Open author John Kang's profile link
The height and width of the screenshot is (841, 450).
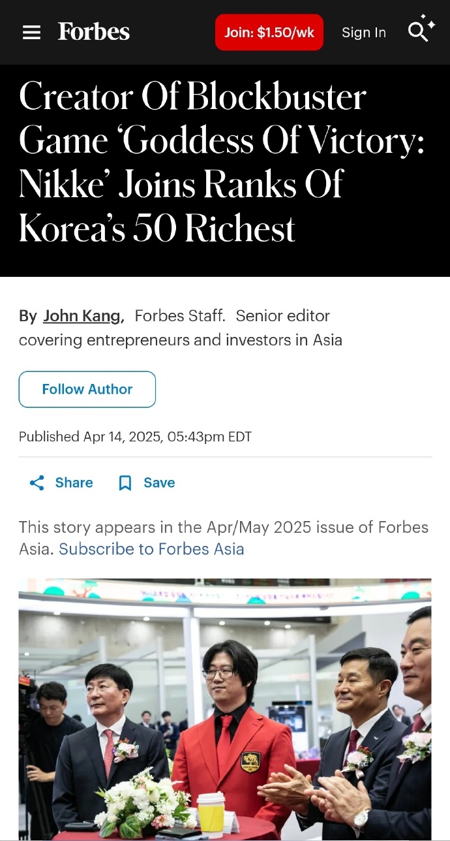tap(82, 316)
